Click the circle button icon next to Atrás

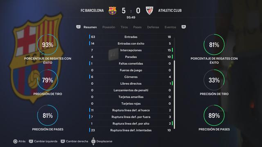[15, 141]
